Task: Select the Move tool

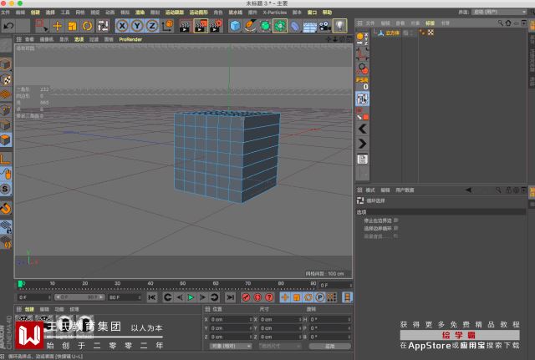Action: [57, 26]
